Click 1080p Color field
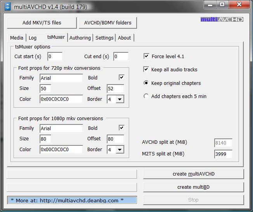 pyautogui.click(x=61, y=149)
